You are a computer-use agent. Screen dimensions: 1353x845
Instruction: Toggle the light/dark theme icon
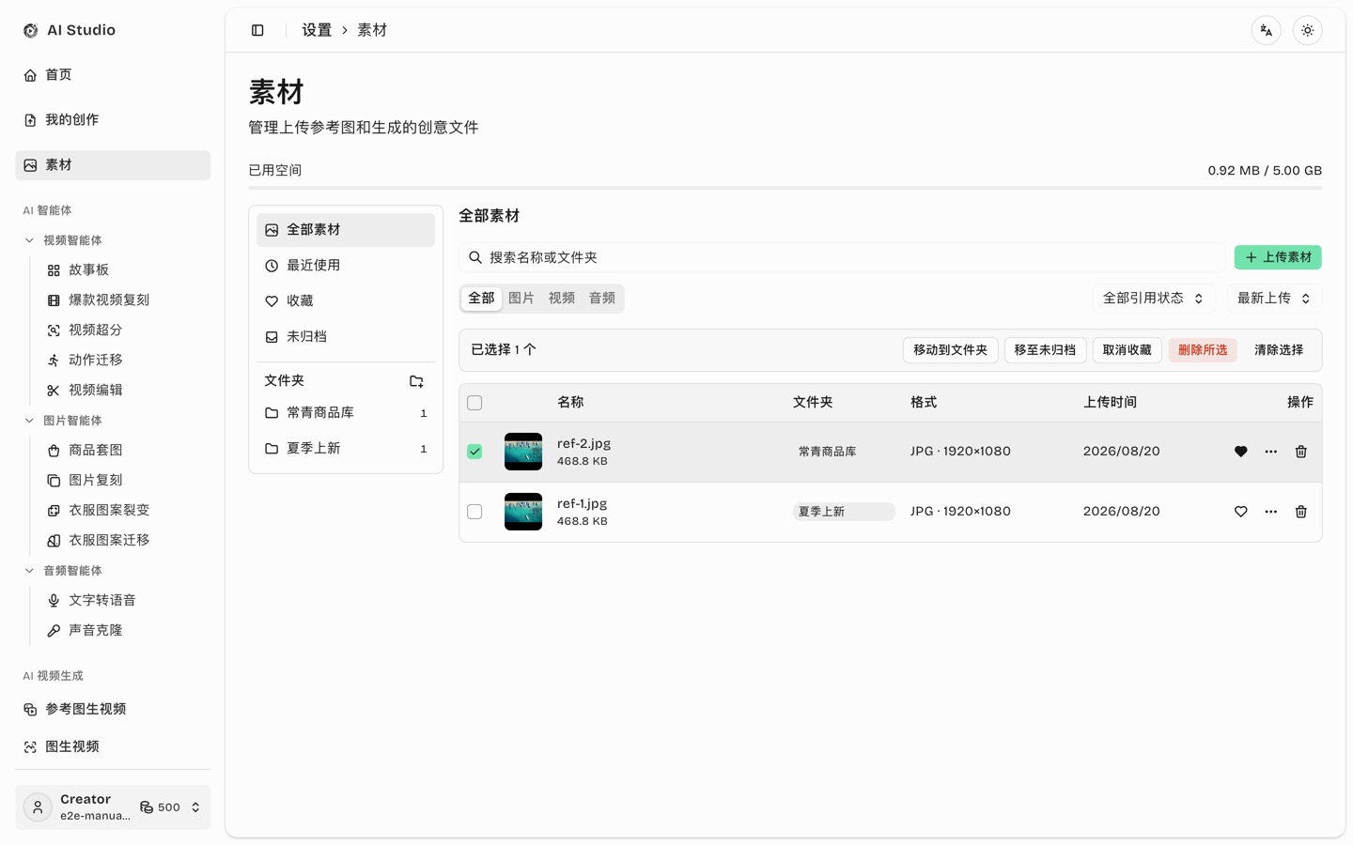pos(1307,30)
